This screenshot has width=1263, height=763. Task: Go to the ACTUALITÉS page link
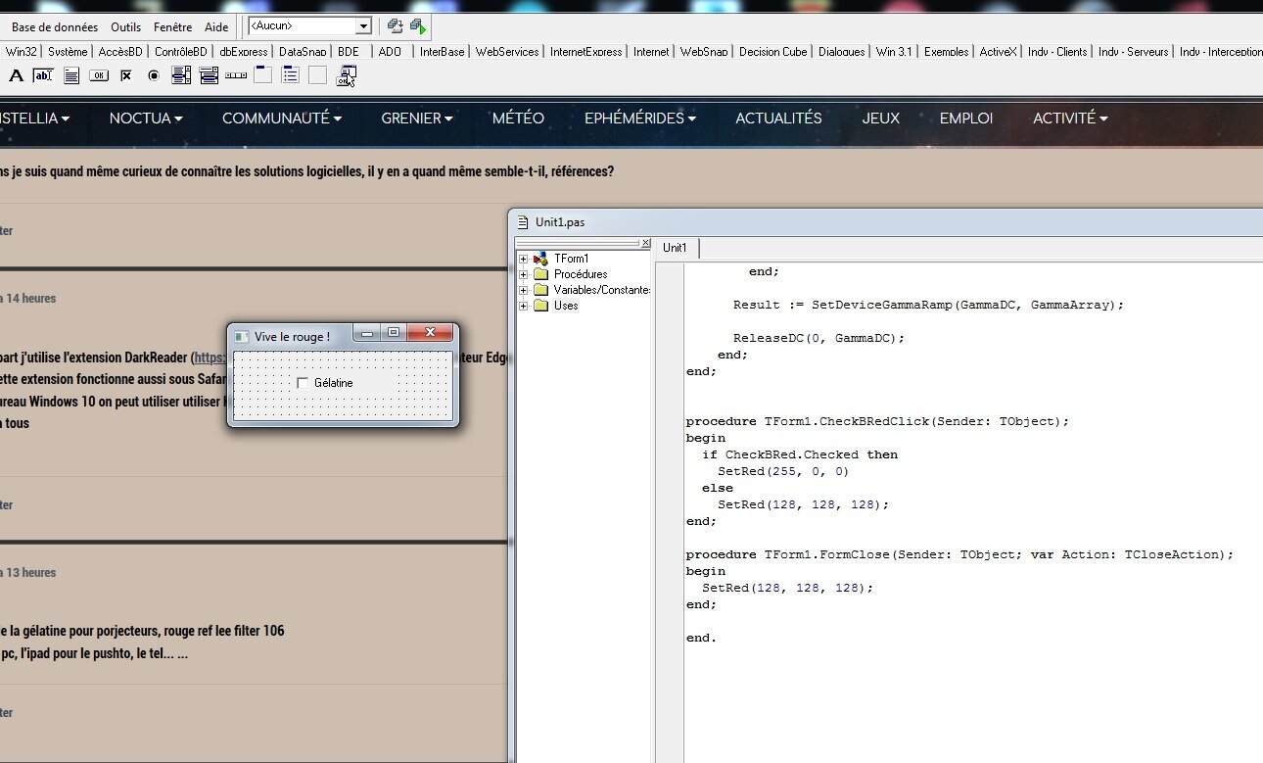coord(778,118)
